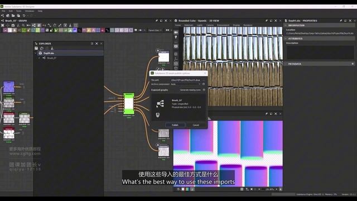Select the green highlighted node in graph
The height and width of the screenshot is (201, 357).
(x=129, y=103)
